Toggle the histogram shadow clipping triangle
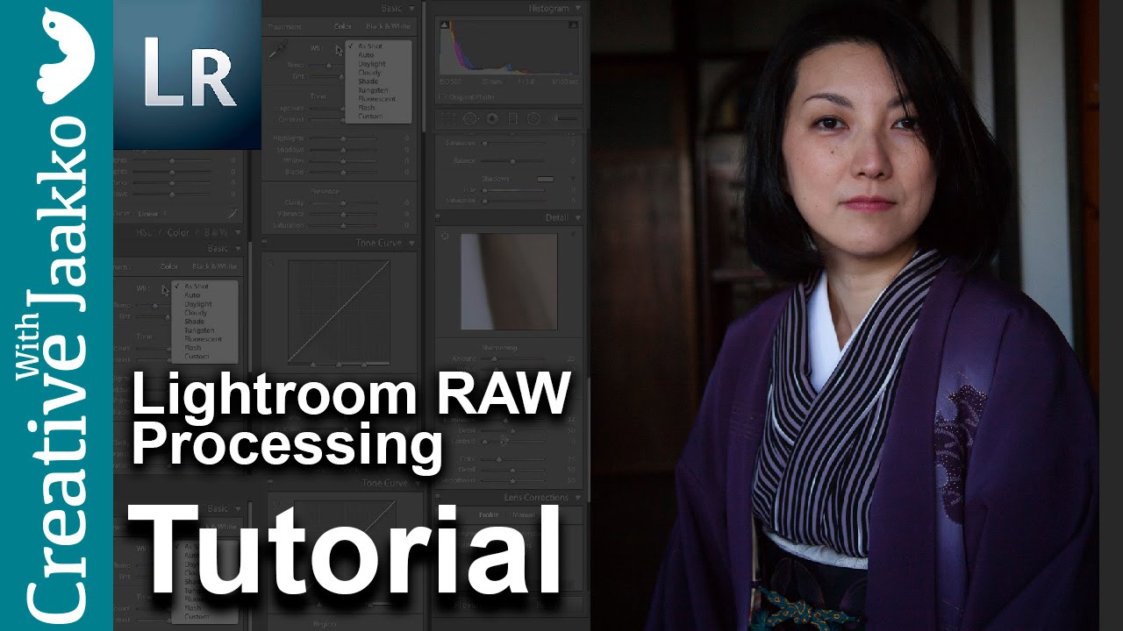Viewport: 1123px width, 631px height. click(x=445, y=25)
